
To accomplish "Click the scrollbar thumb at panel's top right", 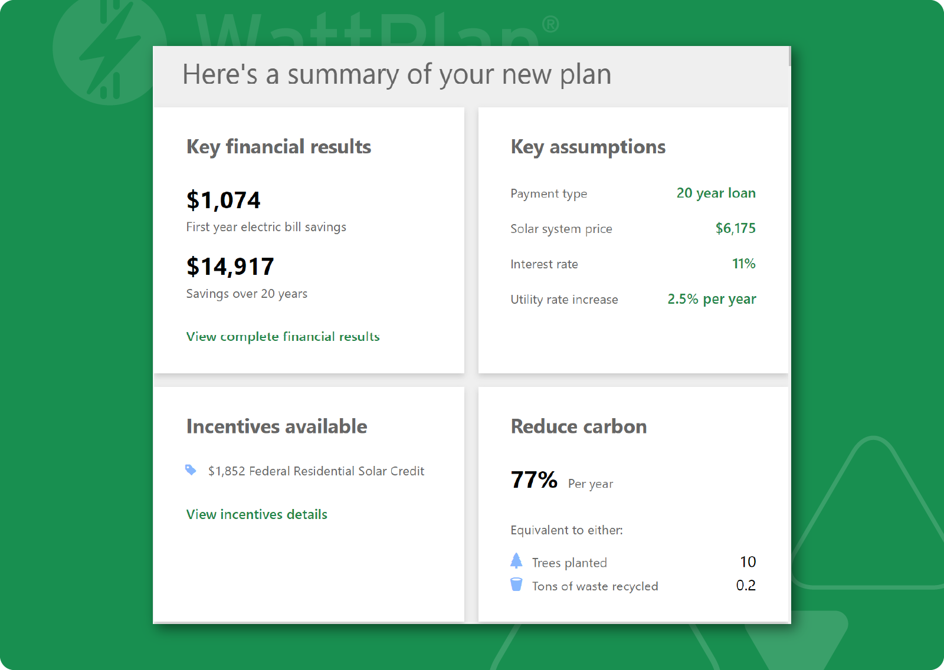I will (x=789, y=56).
